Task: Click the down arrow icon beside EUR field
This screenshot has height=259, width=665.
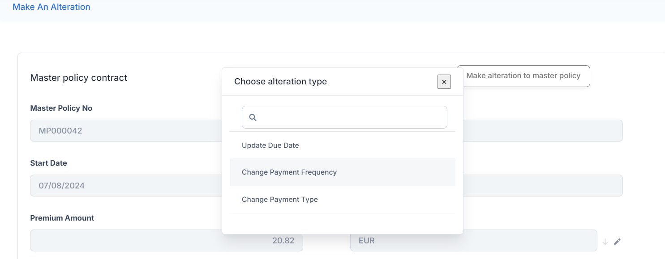Action: 605,242
